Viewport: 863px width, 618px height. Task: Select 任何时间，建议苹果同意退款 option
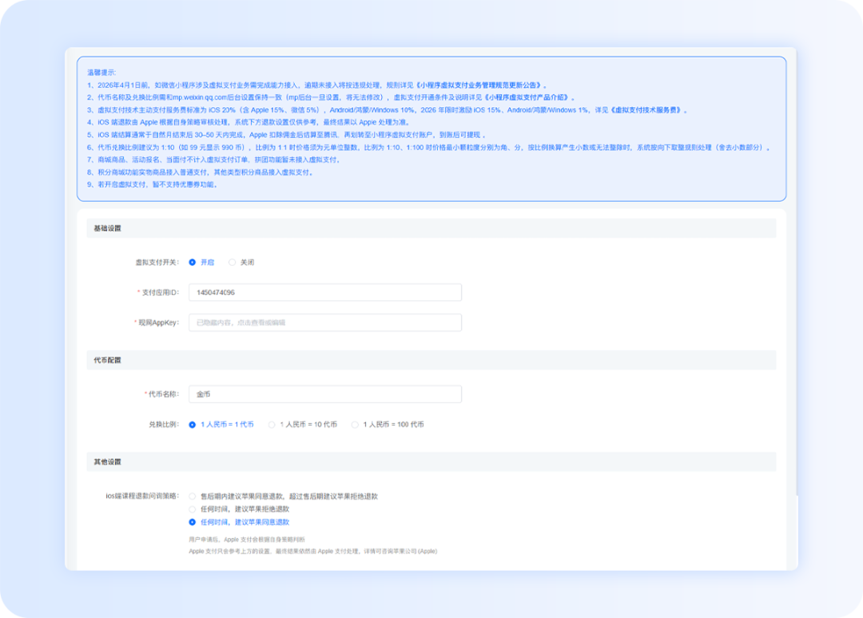point(193,522)
